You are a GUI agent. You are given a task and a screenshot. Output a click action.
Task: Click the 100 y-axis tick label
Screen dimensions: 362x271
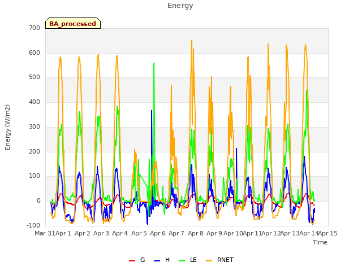pyautogui.click(x=35, y=176)
